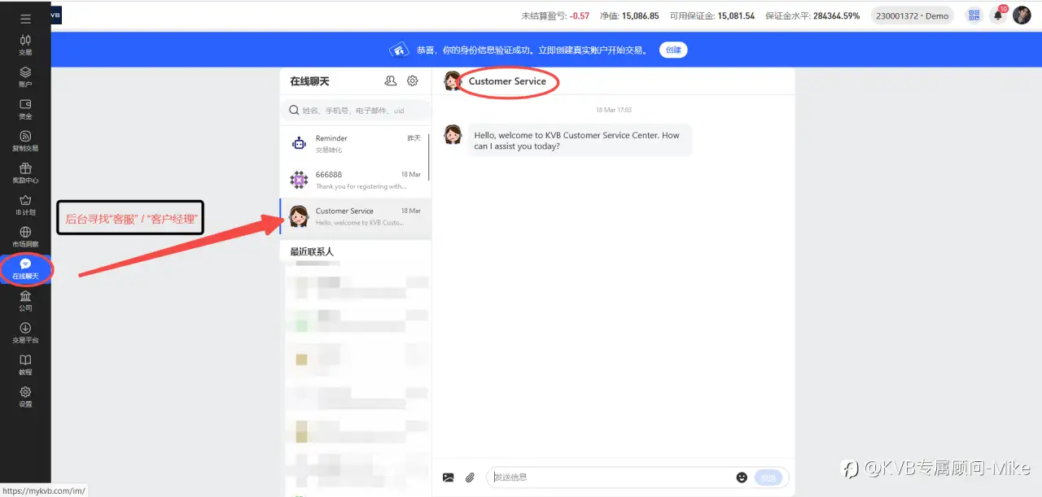The height and width of the screenshot is (497, 1042).
Task: Open the hamburger menu in the sidebar
Action: (25, 19)
